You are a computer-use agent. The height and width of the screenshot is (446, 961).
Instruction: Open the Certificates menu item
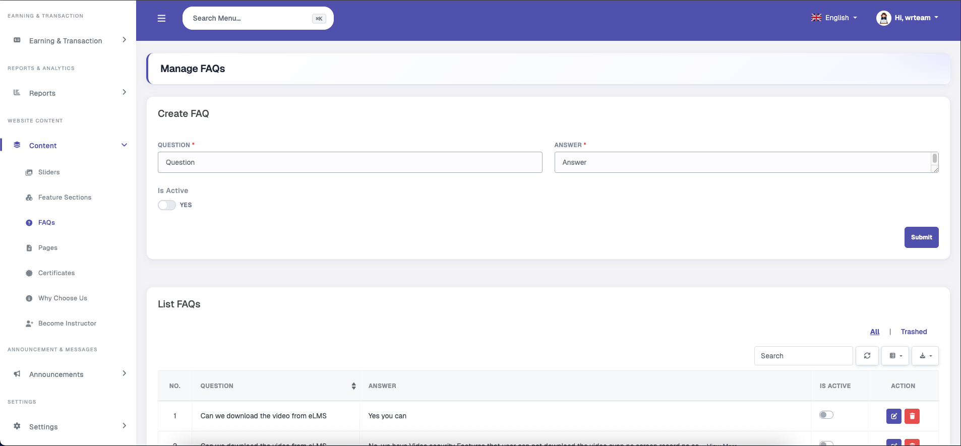[56, 273]
